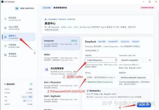This screenshot has height=110, width=159.
Task: Open the OpenAI-compatible dropdown
Action: click(x=135, y=60)
